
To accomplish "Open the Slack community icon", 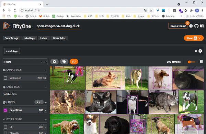I will (x=191, y=26).
